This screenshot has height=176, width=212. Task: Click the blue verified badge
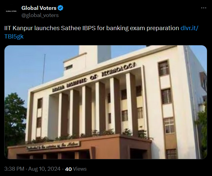(x=60, y=8)
